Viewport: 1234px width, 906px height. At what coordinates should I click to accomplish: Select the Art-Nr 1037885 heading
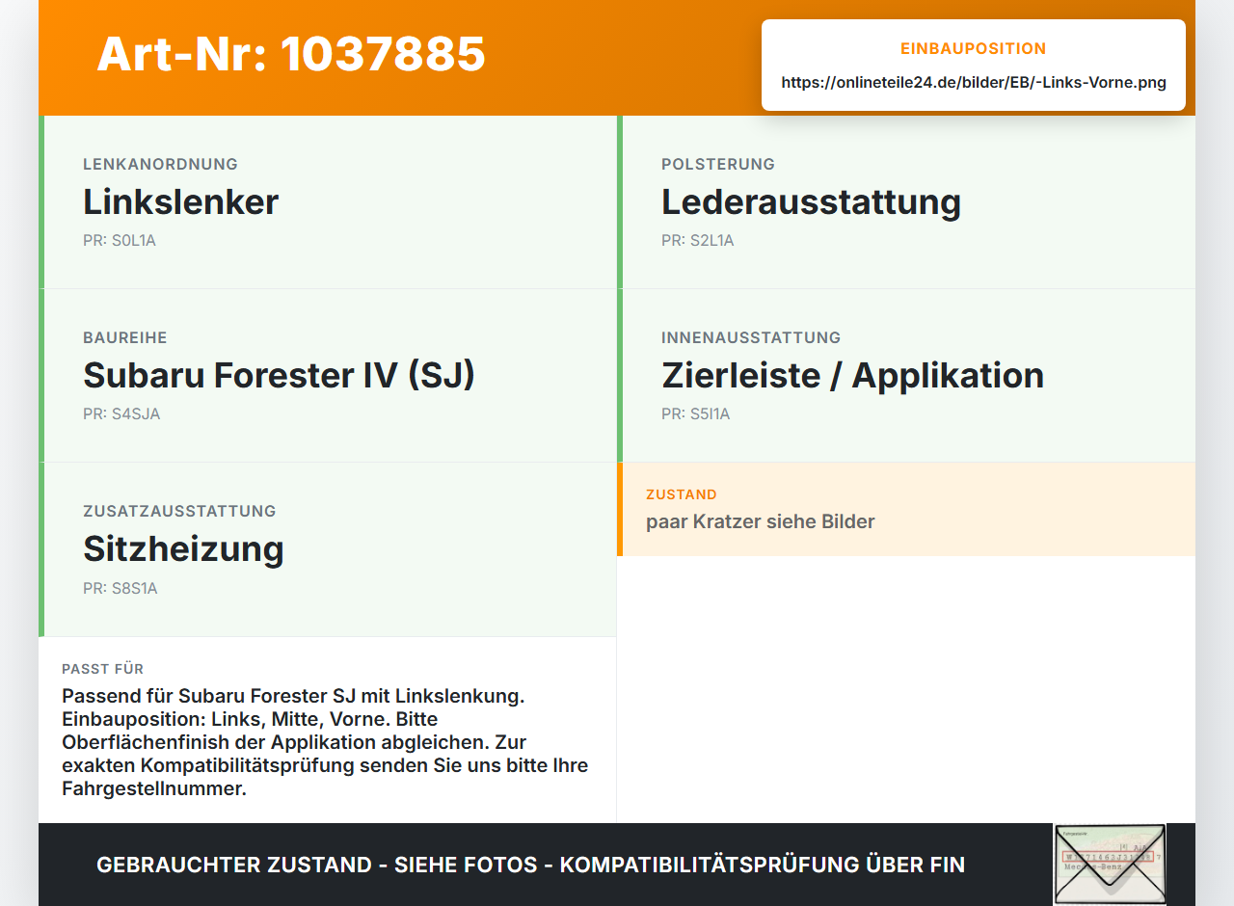(291, 54)
